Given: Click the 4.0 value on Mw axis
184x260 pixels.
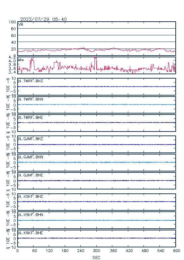Looking at the screenshot, I should [12, 61].
